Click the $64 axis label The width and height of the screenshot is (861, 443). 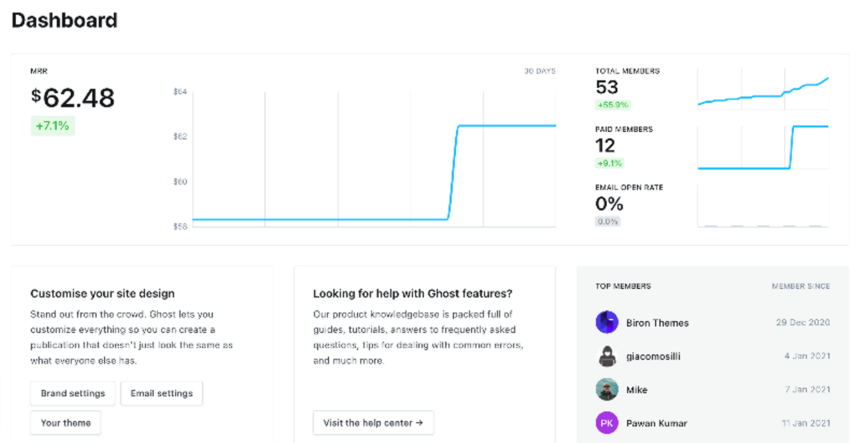pos(180,92)
